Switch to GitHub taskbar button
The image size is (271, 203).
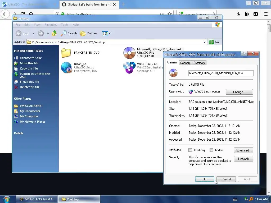click(x=37, y=199)
